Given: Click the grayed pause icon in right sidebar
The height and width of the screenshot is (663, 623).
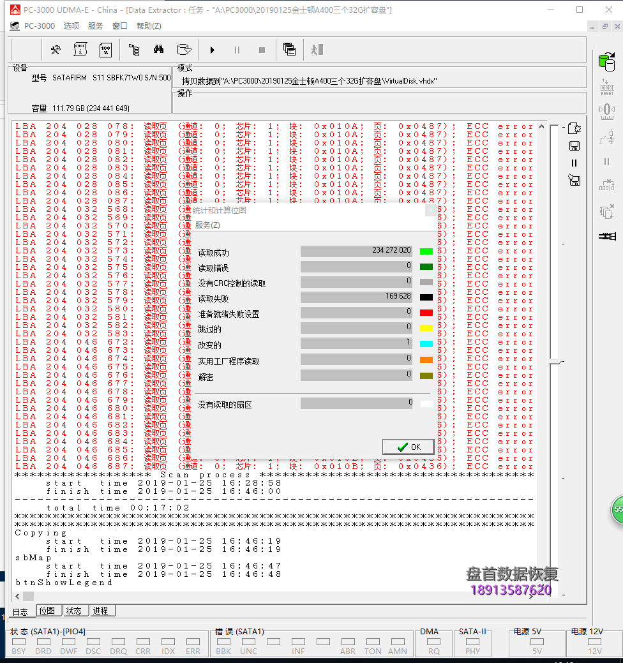Looking at the screenshot, I should (607, 162).
